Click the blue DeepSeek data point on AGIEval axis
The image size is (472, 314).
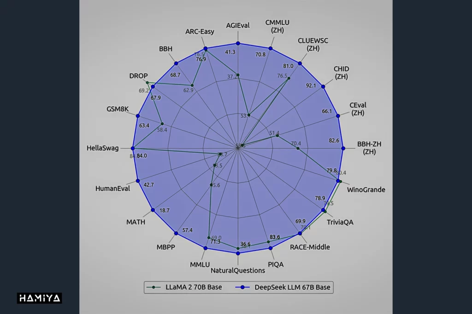[x=238, y=44]
